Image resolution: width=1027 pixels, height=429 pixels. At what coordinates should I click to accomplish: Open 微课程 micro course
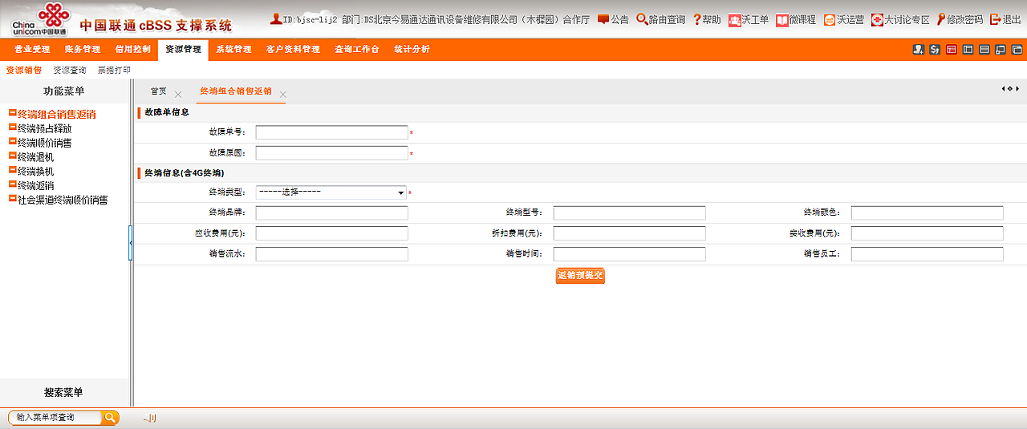pos(796,19)
